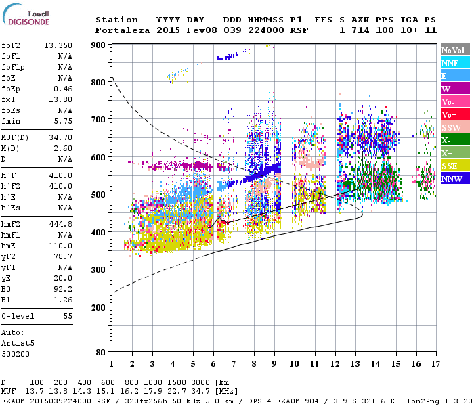474x406 pixels.
Task: Click the B0 value 92.2
Action: [63, 289]
